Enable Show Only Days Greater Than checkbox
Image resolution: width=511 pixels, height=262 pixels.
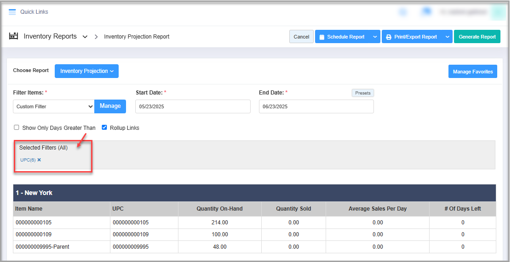17,128
